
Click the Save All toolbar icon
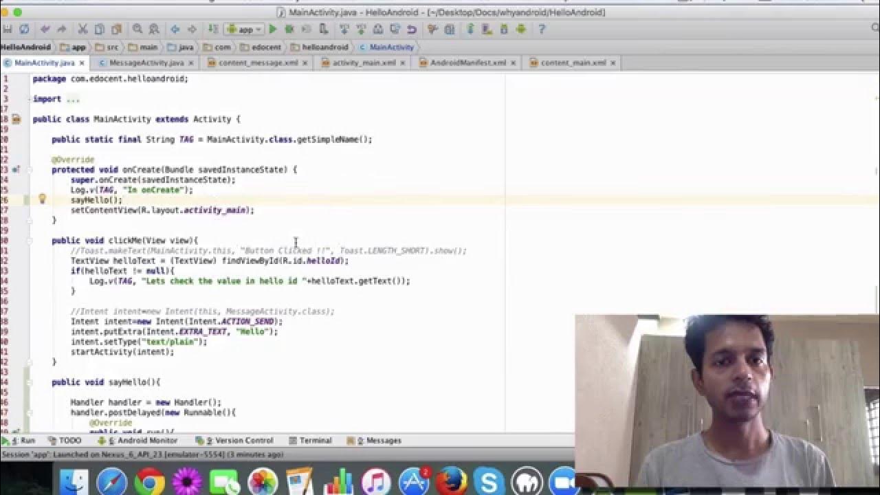coord(8,30)
